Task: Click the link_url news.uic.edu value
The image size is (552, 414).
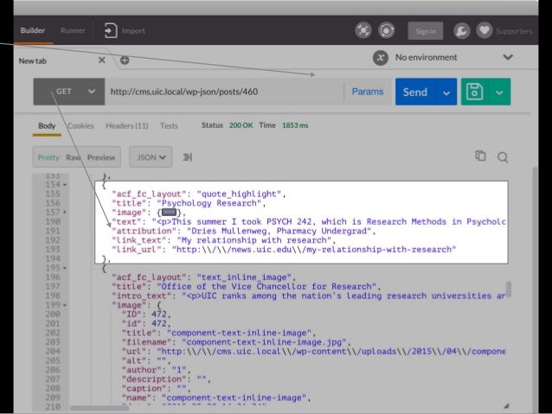Action: pos(314,250)
